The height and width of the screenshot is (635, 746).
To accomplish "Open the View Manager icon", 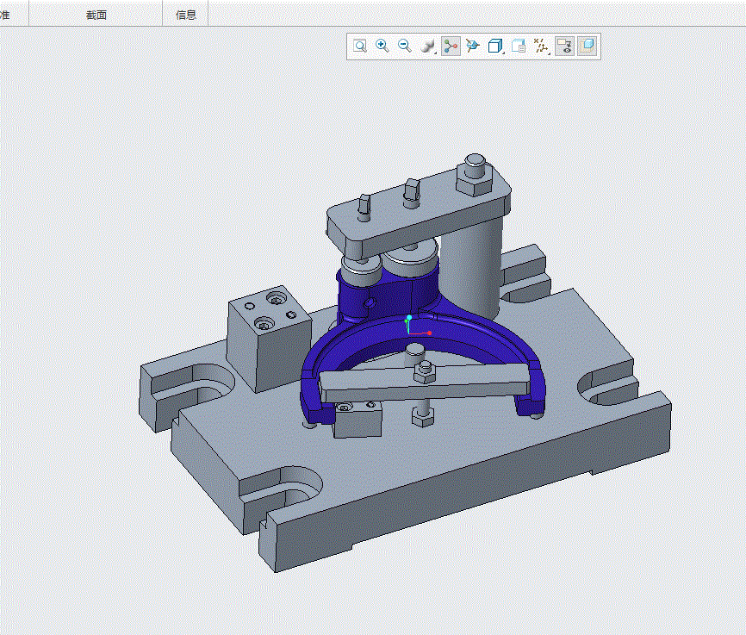I will 519,47.
